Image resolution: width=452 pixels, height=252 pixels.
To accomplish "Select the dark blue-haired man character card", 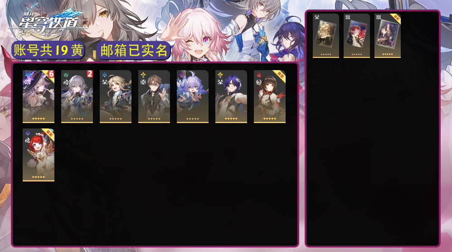I will [231, 97].
